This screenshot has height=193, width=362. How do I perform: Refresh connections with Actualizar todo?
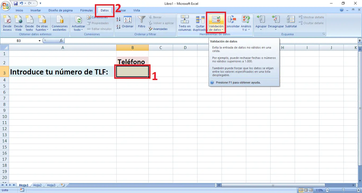pyautogui.click(x=78, y=23)
